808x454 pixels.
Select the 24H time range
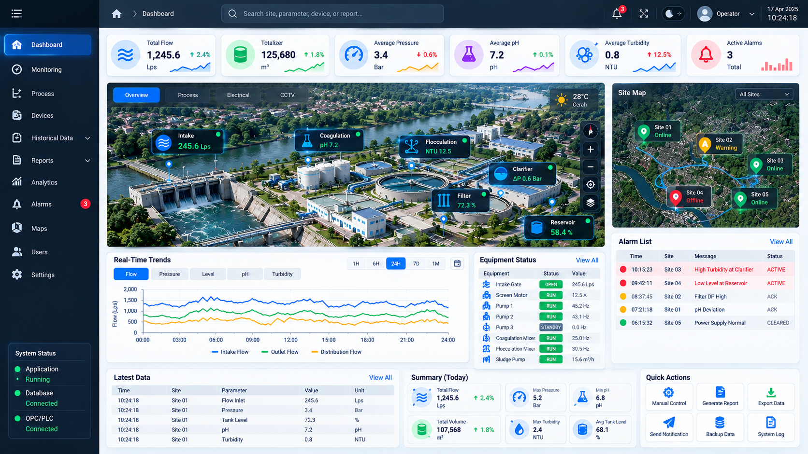tap(396, 263)
